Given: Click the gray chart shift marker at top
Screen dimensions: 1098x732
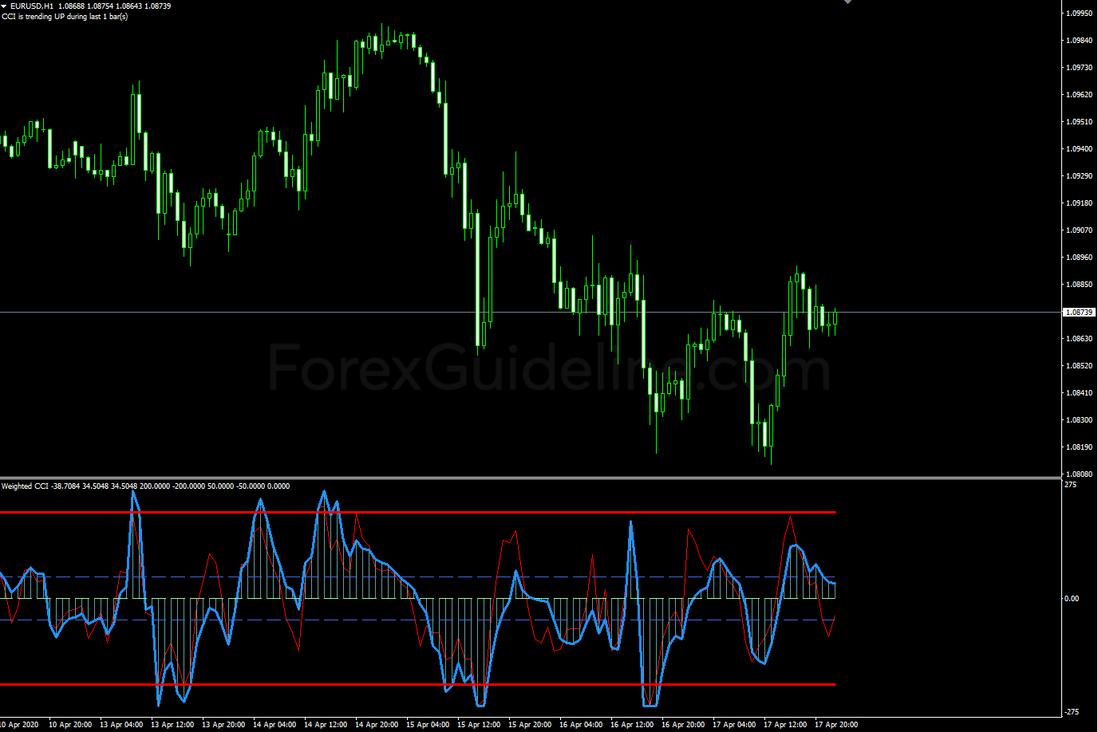Looking at the screenshot, I should [x=847, y=2].
